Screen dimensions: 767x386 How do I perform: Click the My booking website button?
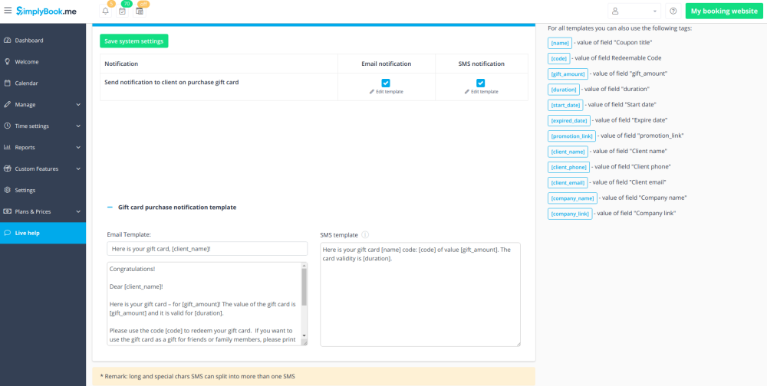[723, 11]
